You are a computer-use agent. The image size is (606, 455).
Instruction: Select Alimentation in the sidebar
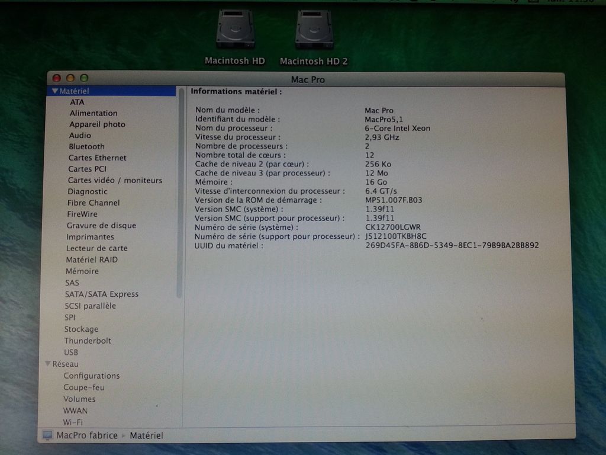click(93, 113)
